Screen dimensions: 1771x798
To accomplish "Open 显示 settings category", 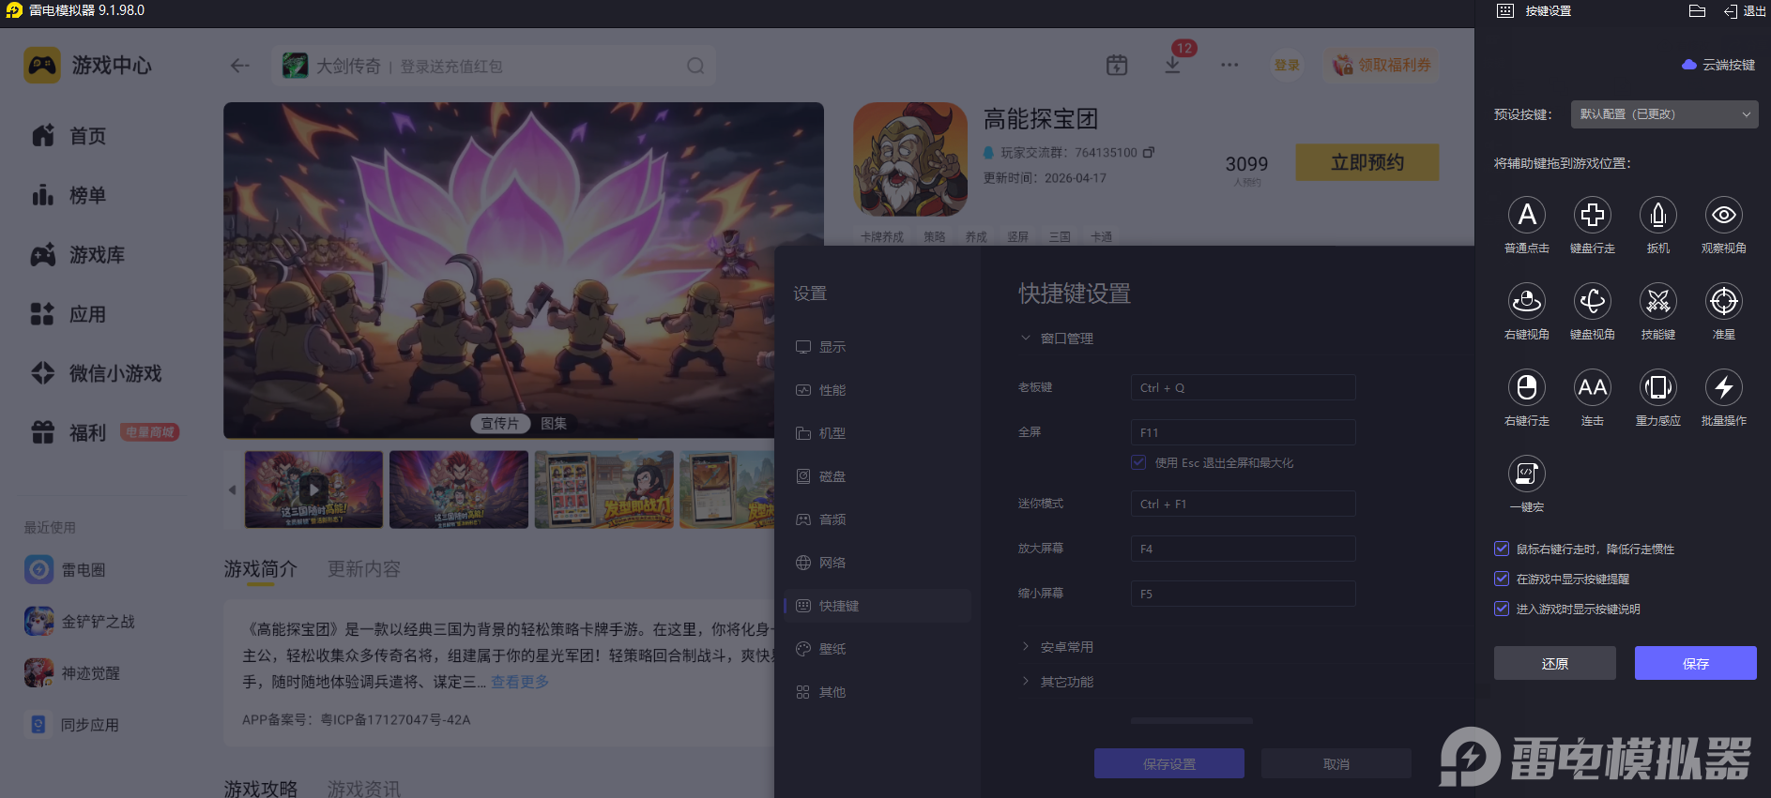I will click(877, 347).
